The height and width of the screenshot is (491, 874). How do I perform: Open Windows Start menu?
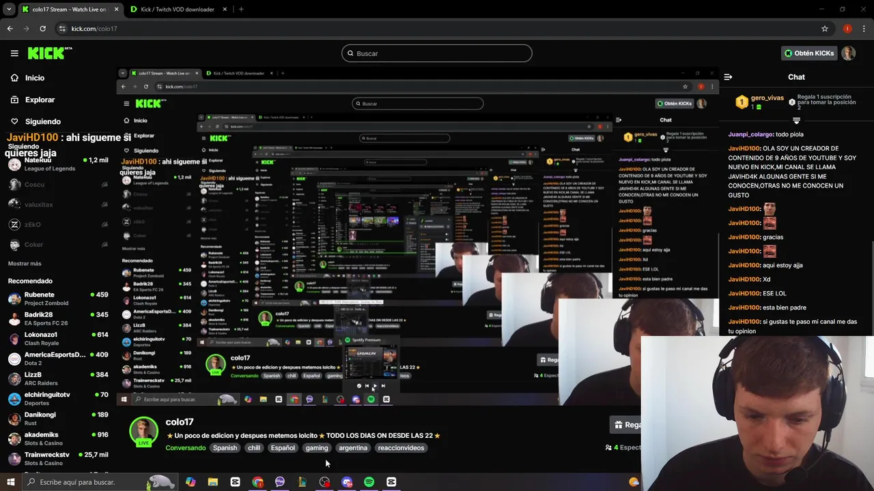pos(10,482)
